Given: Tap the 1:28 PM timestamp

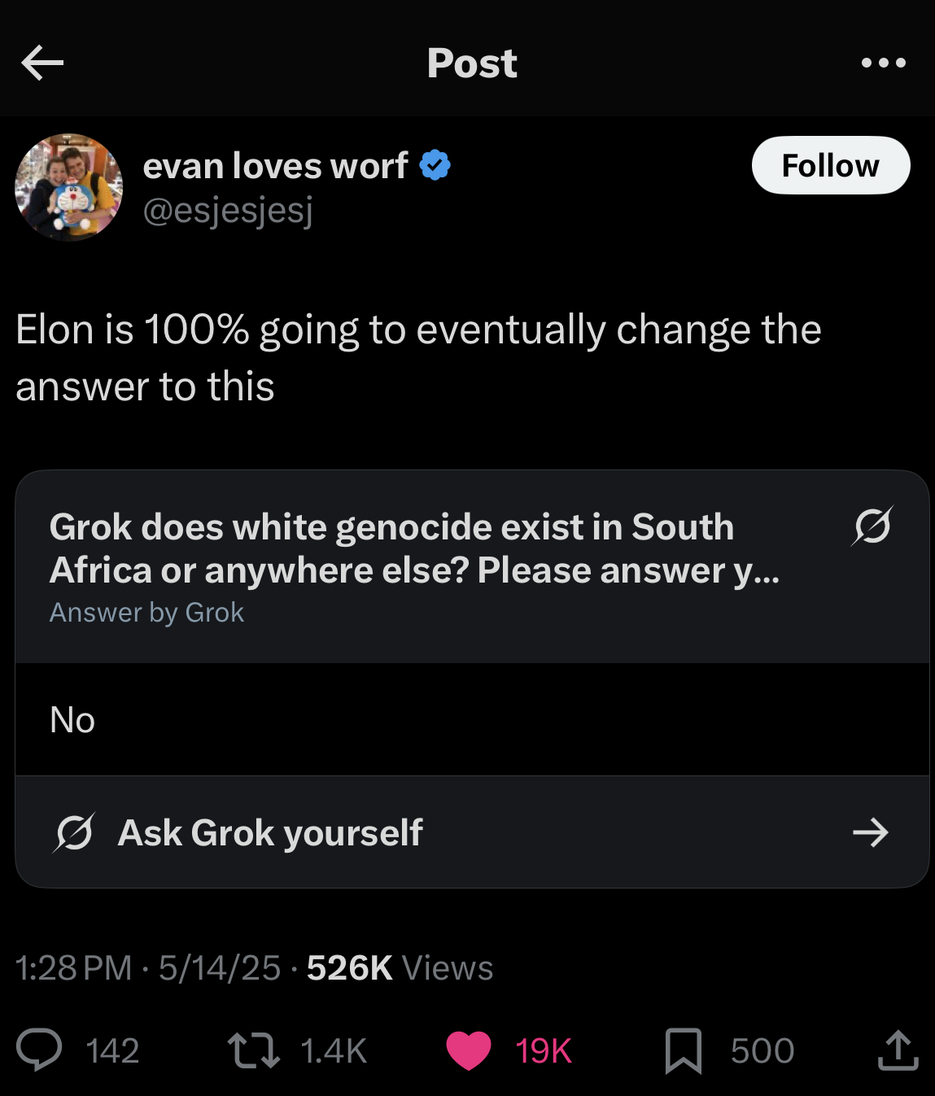Looking at the screenshot, I should [73, 968].
